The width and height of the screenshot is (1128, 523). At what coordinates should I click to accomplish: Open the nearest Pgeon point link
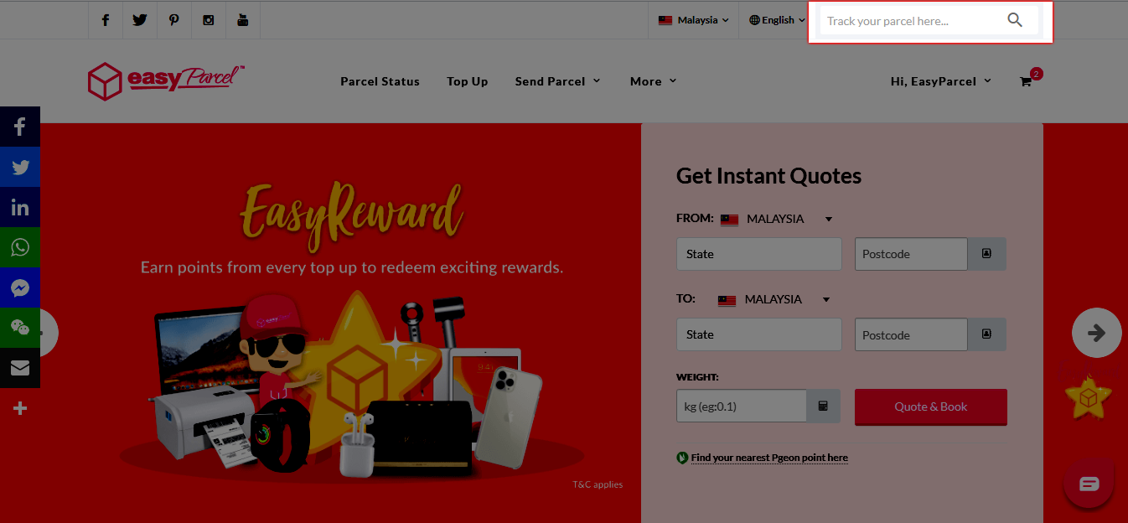coord(768,458)
